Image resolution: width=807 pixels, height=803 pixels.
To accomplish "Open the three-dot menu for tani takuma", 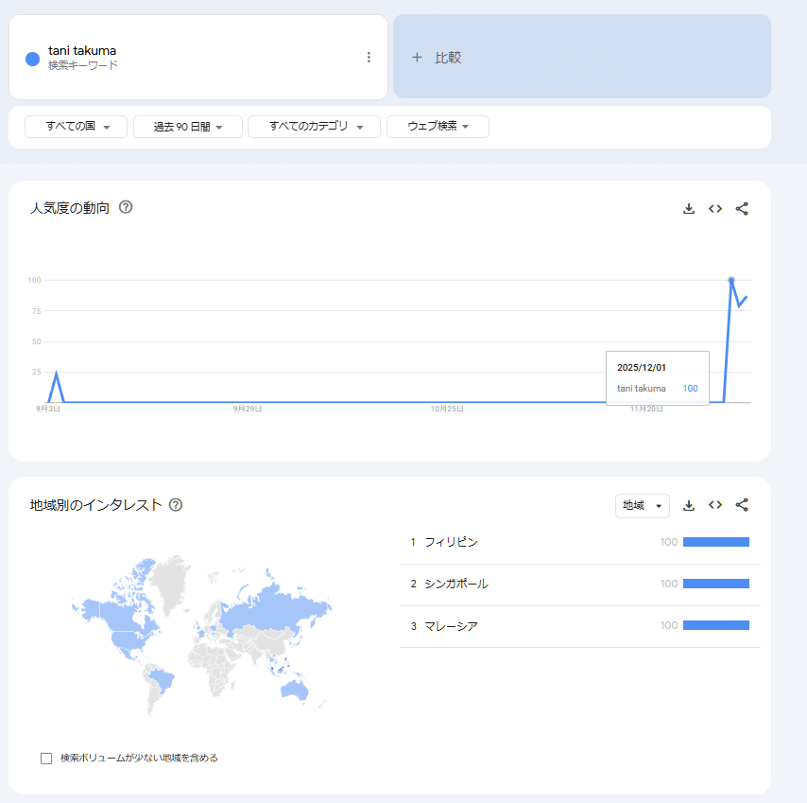I will pyautogui.click(x=369, y=58).
